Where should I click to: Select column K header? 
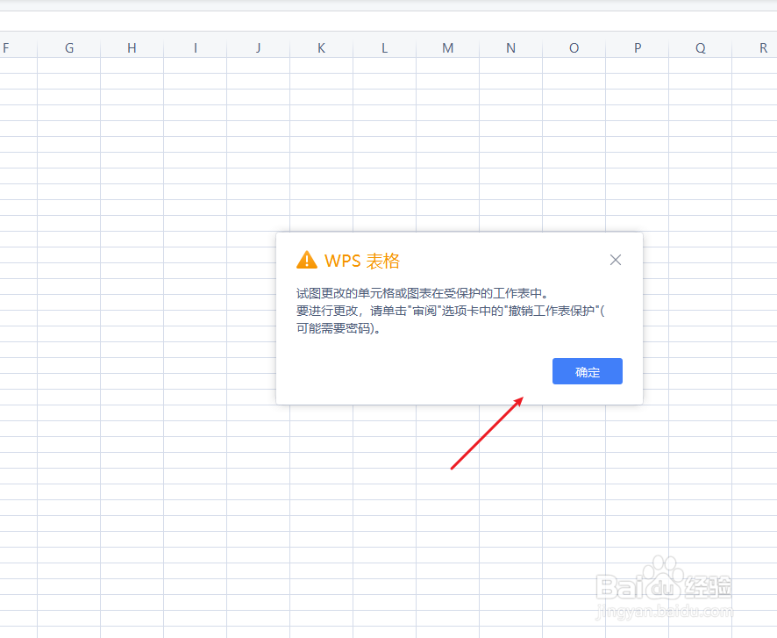pyautogui.click(x=322, y=48)
